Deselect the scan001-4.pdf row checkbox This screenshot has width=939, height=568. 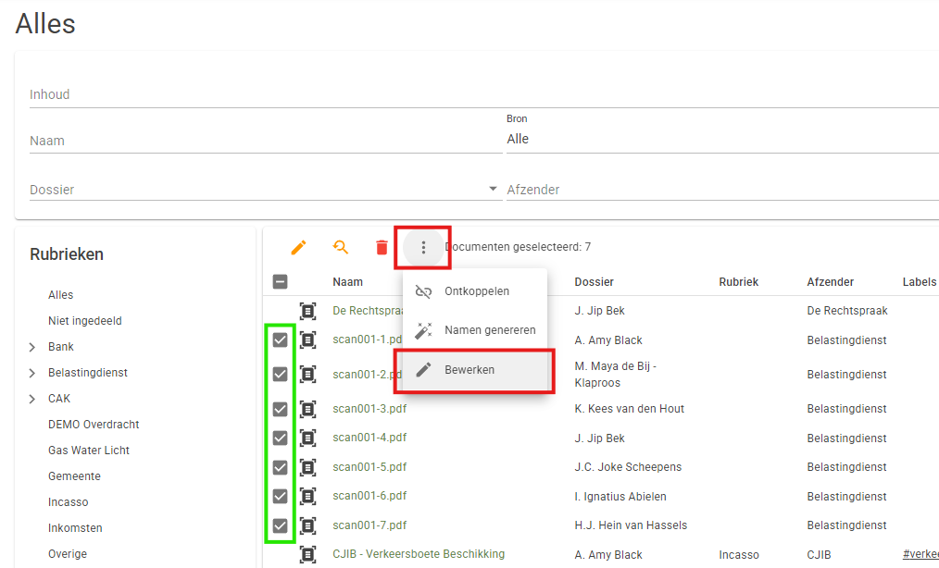[x=280, y=438]
